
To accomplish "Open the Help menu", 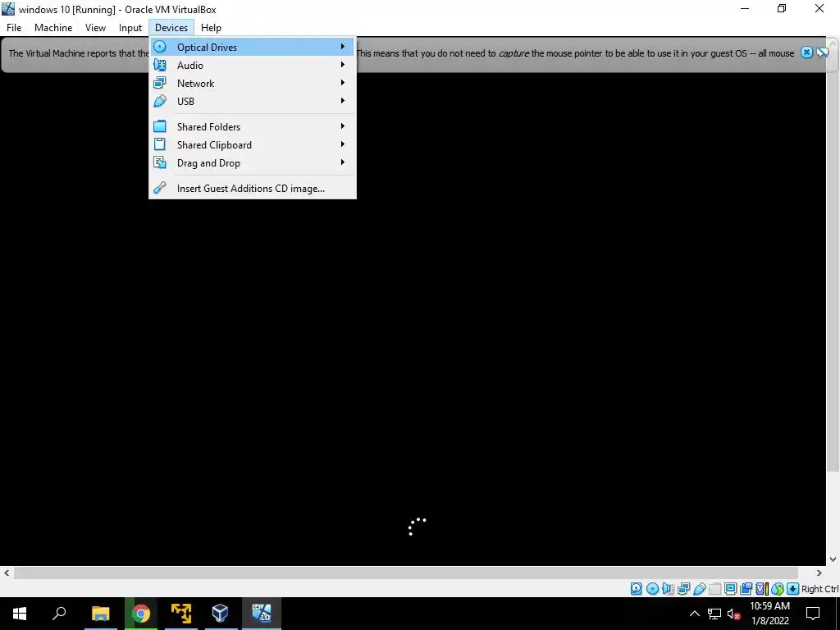I will pyautogui.click(x=211, y=28).
